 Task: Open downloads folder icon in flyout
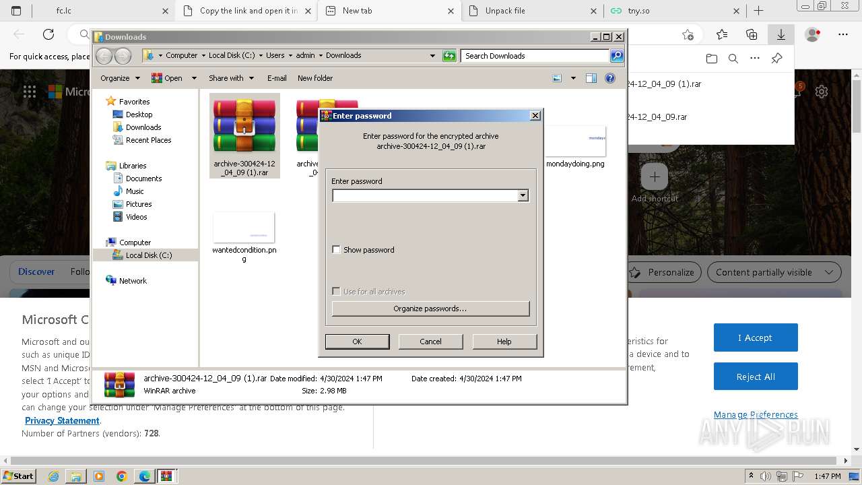click(712, 59)
